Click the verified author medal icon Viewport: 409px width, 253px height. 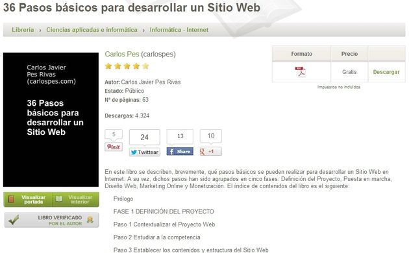coord(90,220)
